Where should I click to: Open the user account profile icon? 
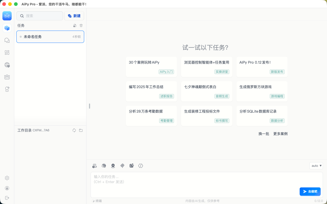coord(7,188)
